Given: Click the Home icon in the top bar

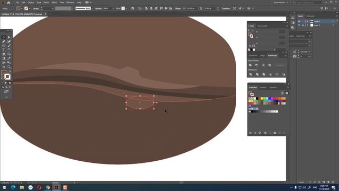Looking at the screenshot, I should (x=8, y=3).
